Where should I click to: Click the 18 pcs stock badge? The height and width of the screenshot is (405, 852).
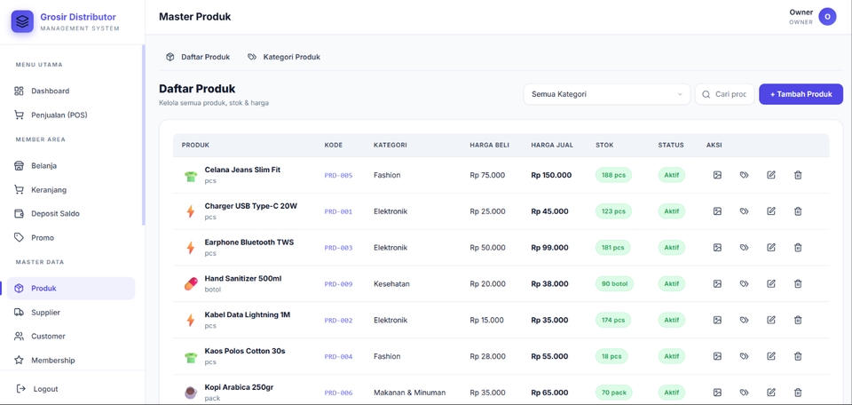tap(611, 356)
